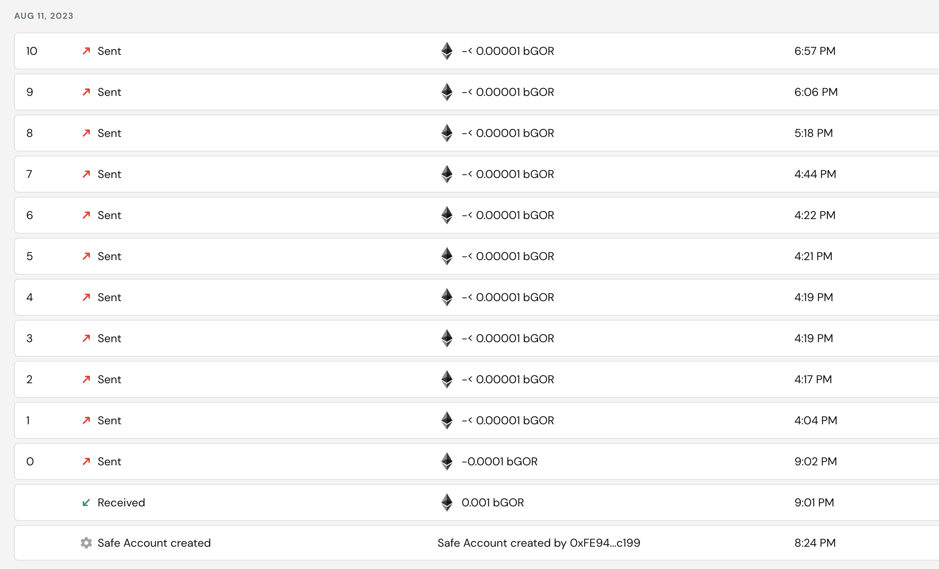Click the 4:17 PM timestamp
The image size is (939, 569).
coord(813,380)
